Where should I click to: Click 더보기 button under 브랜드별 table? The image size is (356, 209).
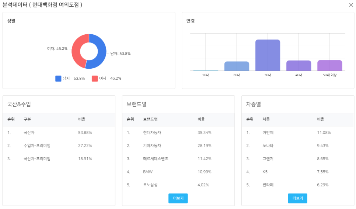(x=178, y=198)
